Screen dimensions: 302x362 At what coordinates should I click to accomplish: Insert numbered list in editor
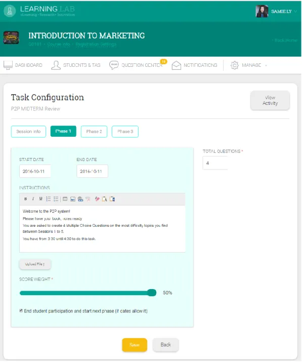[48, 199]
